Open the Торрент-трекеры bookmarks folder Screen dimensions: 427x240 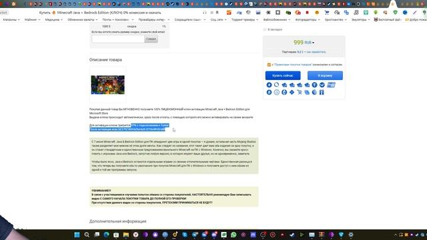pyautogui.click(x=245, y=19)
